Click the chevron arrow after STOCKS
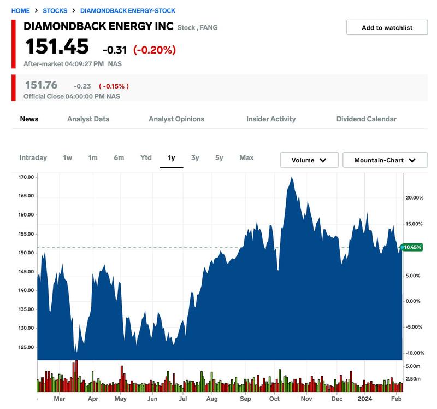This screenshot has height=409, width=437. pos(74,10)
